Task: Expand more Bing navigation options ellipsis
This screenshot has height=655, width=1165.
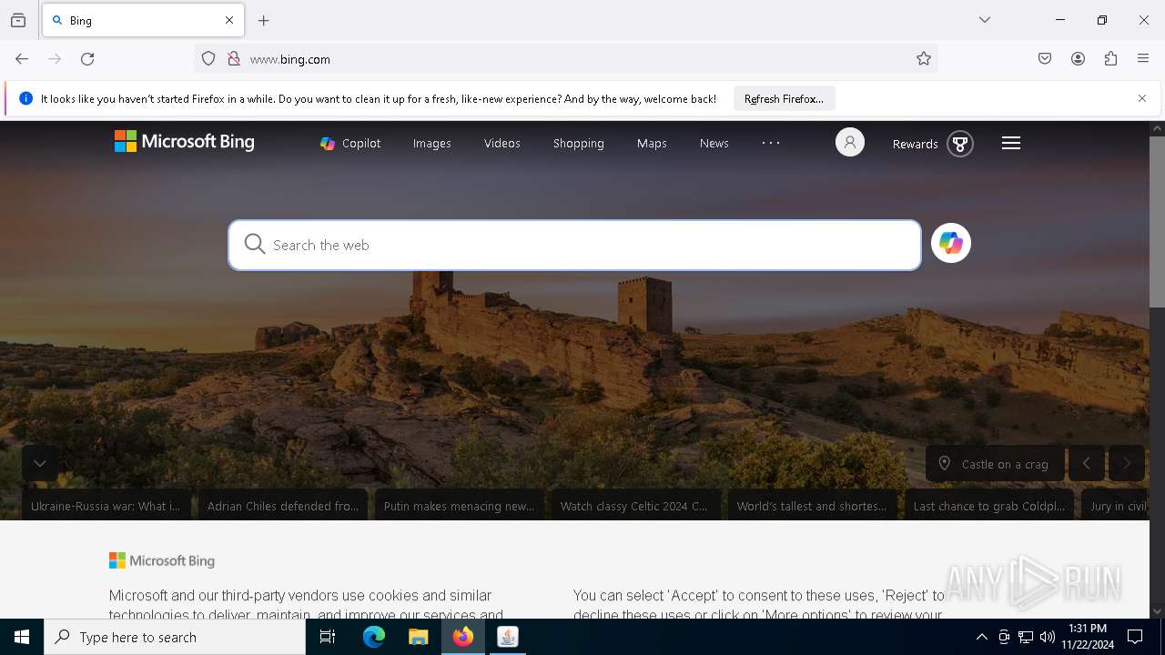Action: click(x=771, y=143)
